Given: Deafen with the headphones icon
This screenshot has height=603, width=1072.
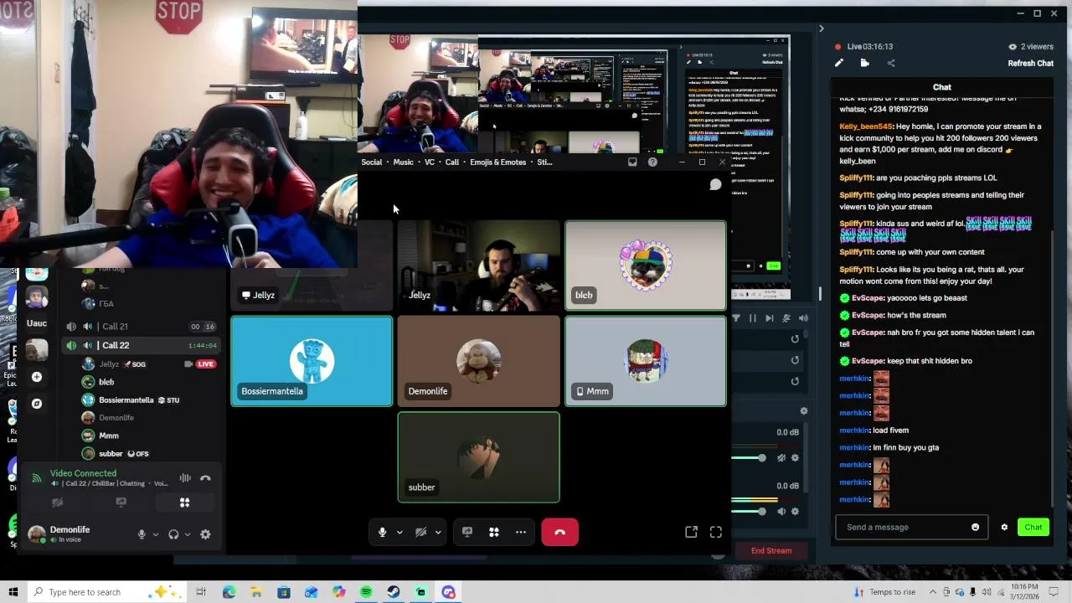Looking at the screenshot, I should 173,534.
